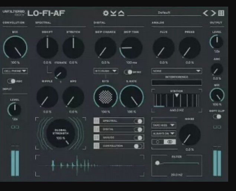Click the Output Level knob
Viewport: 236px width, 191px height.
tap(217, 42)
